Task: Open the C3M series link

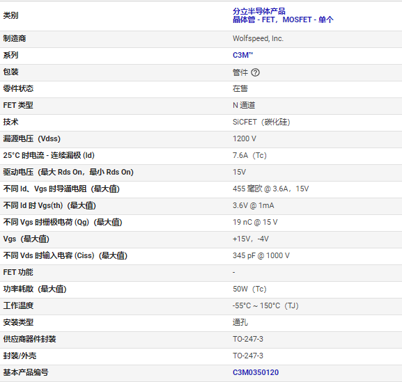Action: coord(242,55)
